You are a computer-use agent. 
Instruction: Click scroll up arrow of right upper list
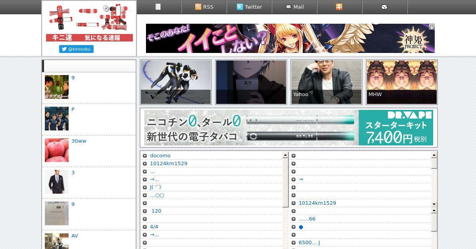click(x=434, y=155)
